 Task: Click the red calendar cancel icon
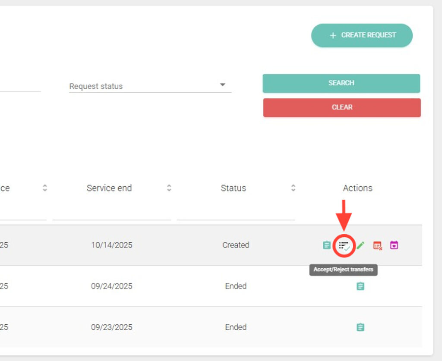point(377,245)
